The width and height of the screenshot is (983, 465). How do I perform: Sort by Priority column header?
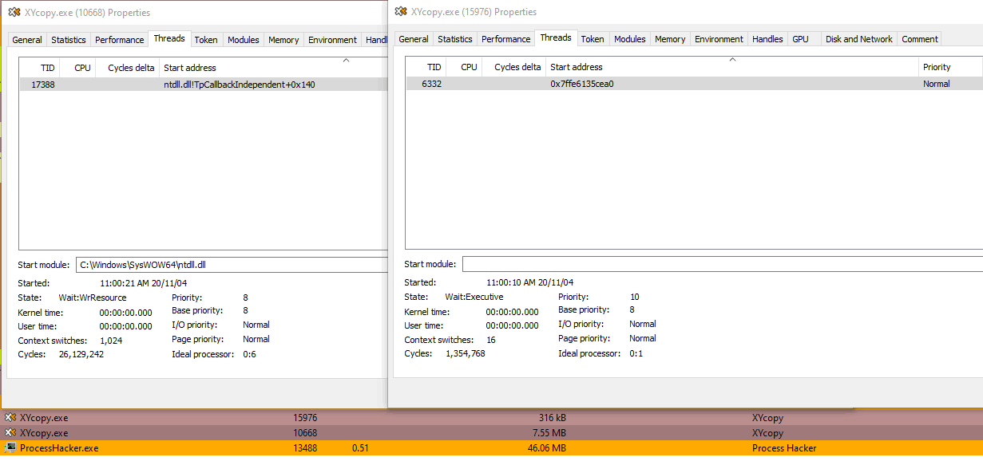coord(937,67)
